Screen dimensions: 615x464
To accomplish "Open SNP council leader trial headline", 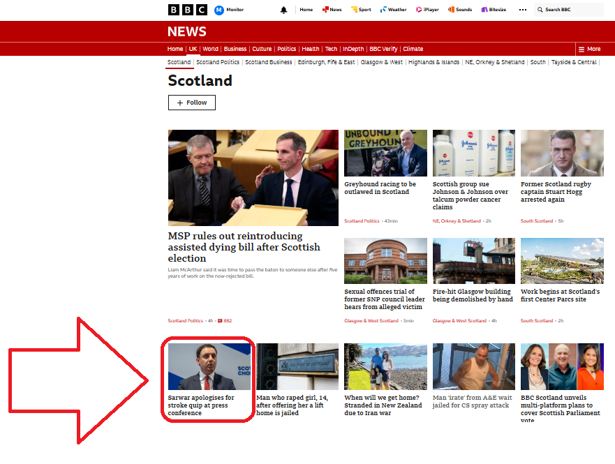I will click(x=385, y=299).
